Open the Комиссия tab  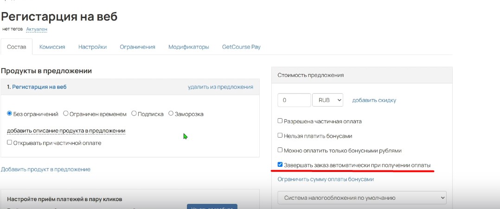coord(52,47)
